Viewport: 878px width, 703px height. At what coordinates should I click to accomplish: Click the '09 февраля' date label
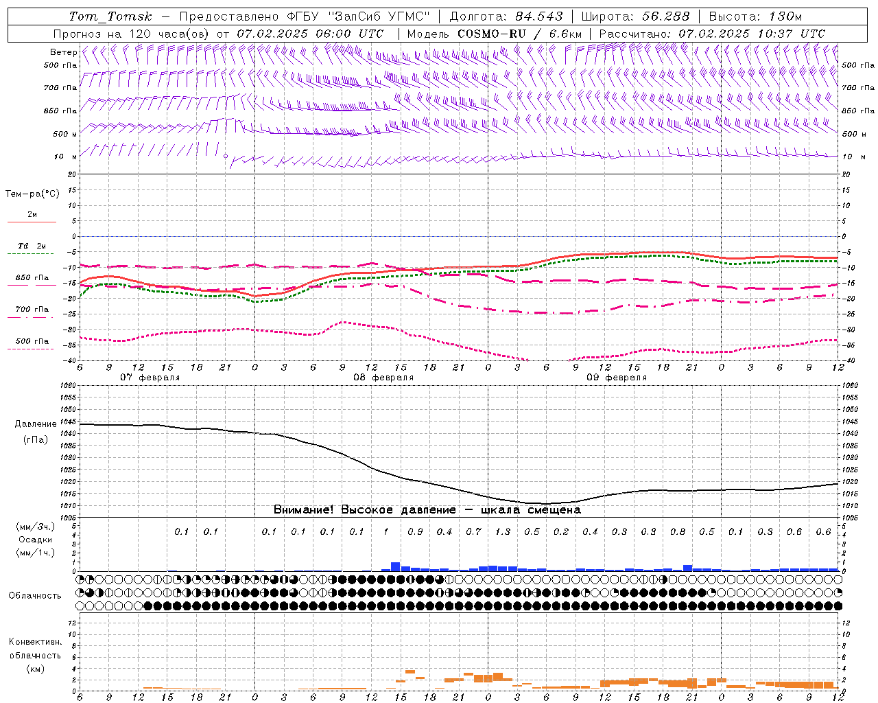(617, 378)
